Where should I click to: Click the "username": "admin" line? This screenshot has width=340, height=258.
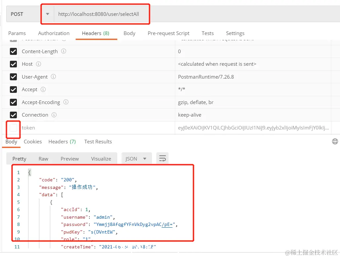click(88, 217)
